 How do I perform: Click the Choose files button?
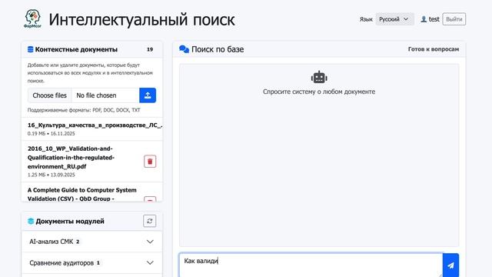(49, 95)
